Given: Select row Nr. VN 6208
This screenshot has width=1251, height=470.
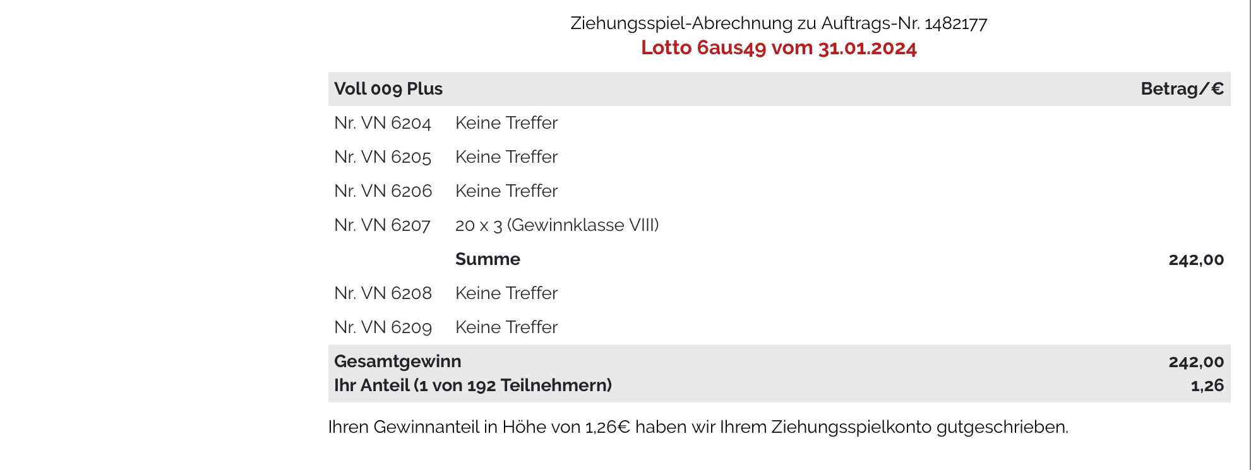Looking at the screenshot, I should (x=779, y=293).
